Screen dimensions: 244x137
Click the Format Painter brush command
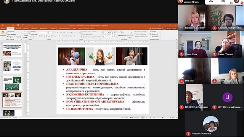pyautogui.click(x=14, y=37)
